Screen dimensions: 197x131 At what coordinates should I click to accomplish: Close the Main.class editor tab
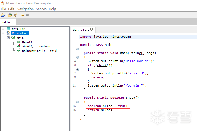[92, 30]
